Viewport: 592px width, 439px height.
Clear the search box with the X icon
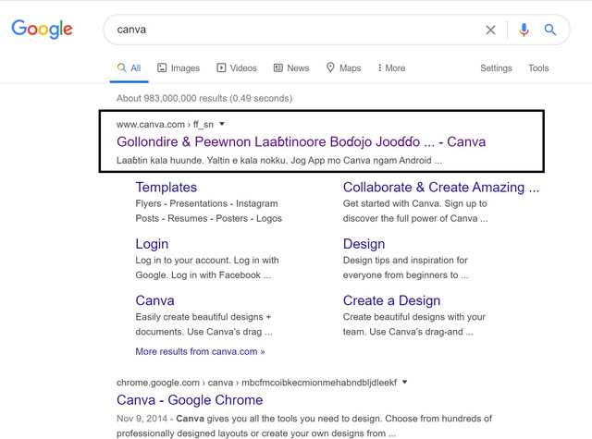490,30
